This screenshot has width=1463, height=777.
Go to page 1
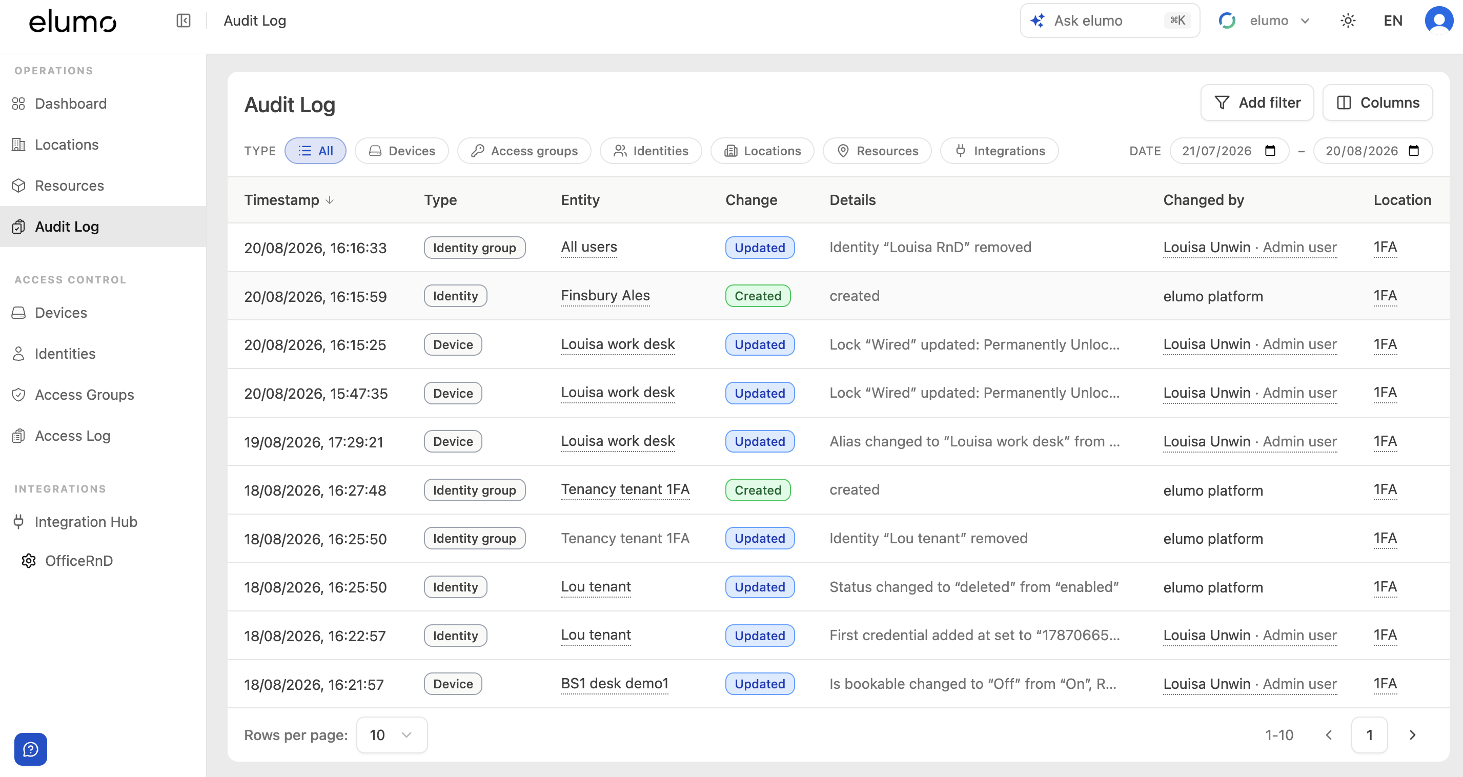coord(1369,735)
